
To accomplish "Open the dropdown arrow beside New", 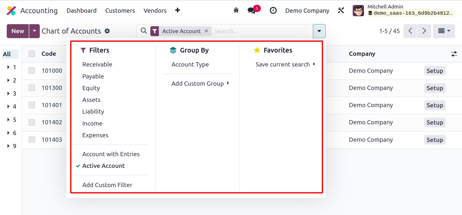I will click(35, 31).
